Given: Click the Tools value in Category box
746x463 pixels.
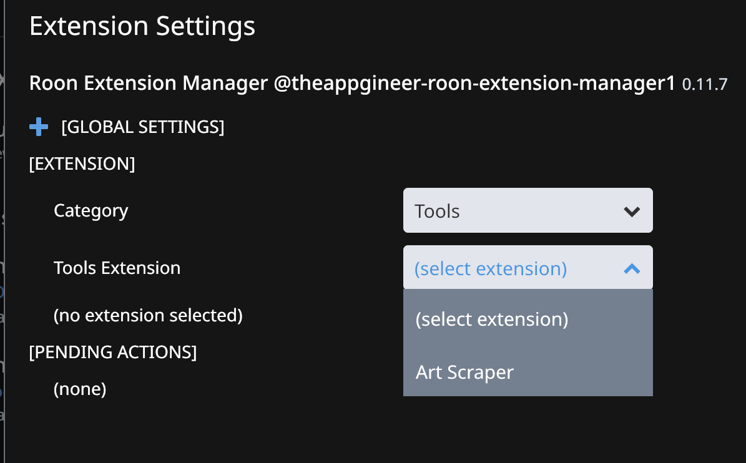Looking at the screenshot, I should point(437,212).
